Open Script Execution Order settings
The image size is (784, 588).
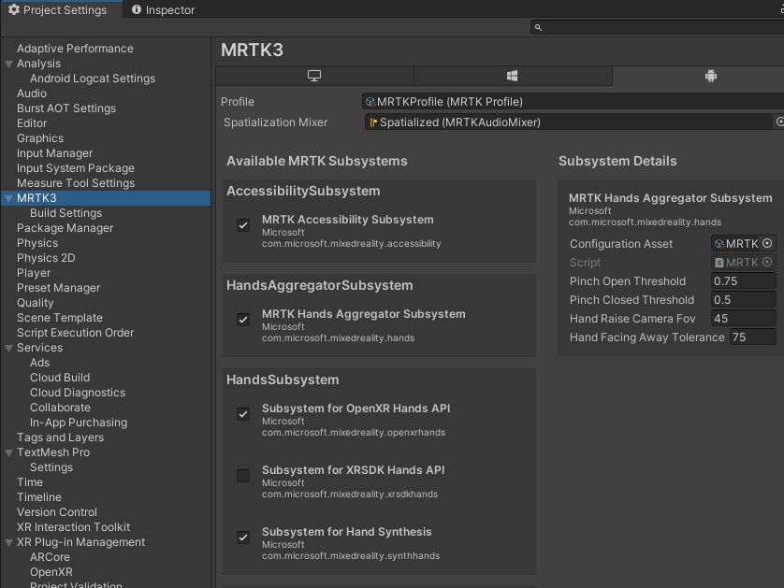pyautogui.click(x=75, y=333)
